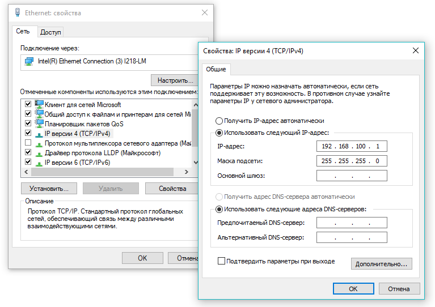
Task: Click the Intel Ethernet adapter icon
Action: (28, 61)
